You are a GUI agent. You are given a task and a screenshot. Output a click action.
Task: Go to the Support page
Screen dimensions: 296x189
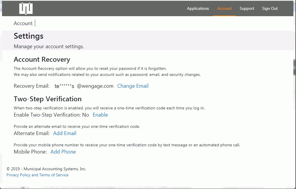[x=247, y=8]
